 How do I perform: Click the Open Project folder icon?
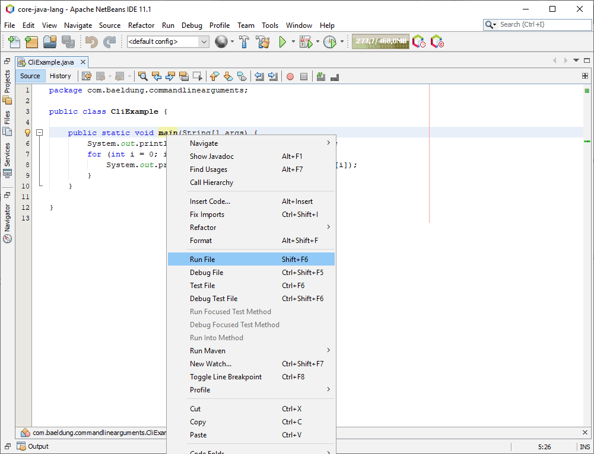coord(50,42)
